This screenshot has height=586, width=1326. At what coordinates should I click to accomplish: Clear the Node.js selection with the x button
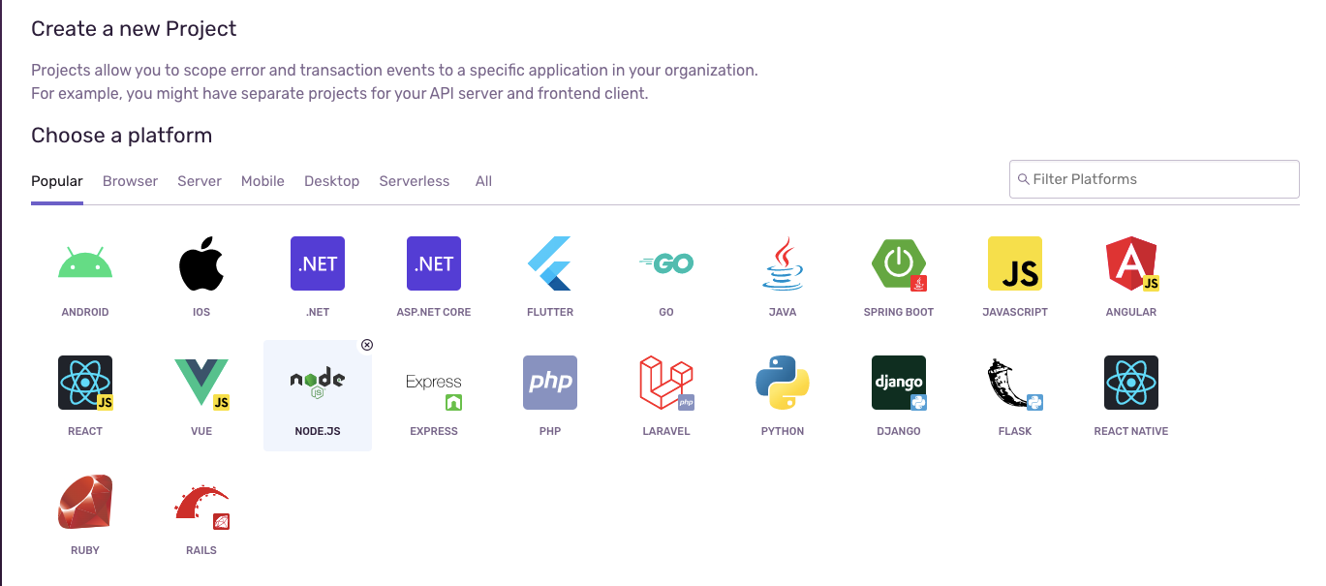coord(367,345)
